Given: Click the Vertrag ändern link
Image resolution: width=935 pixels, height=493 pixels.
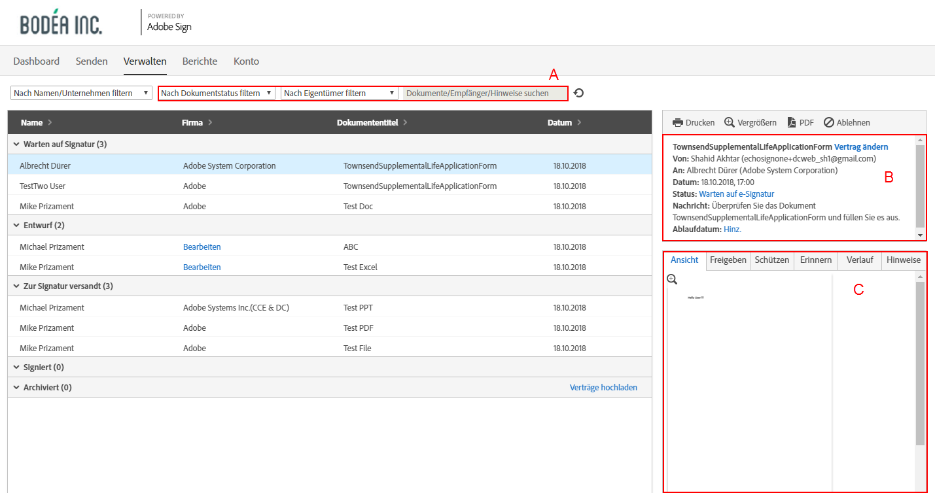Looking at the screenshot, I should coord(861,147).
